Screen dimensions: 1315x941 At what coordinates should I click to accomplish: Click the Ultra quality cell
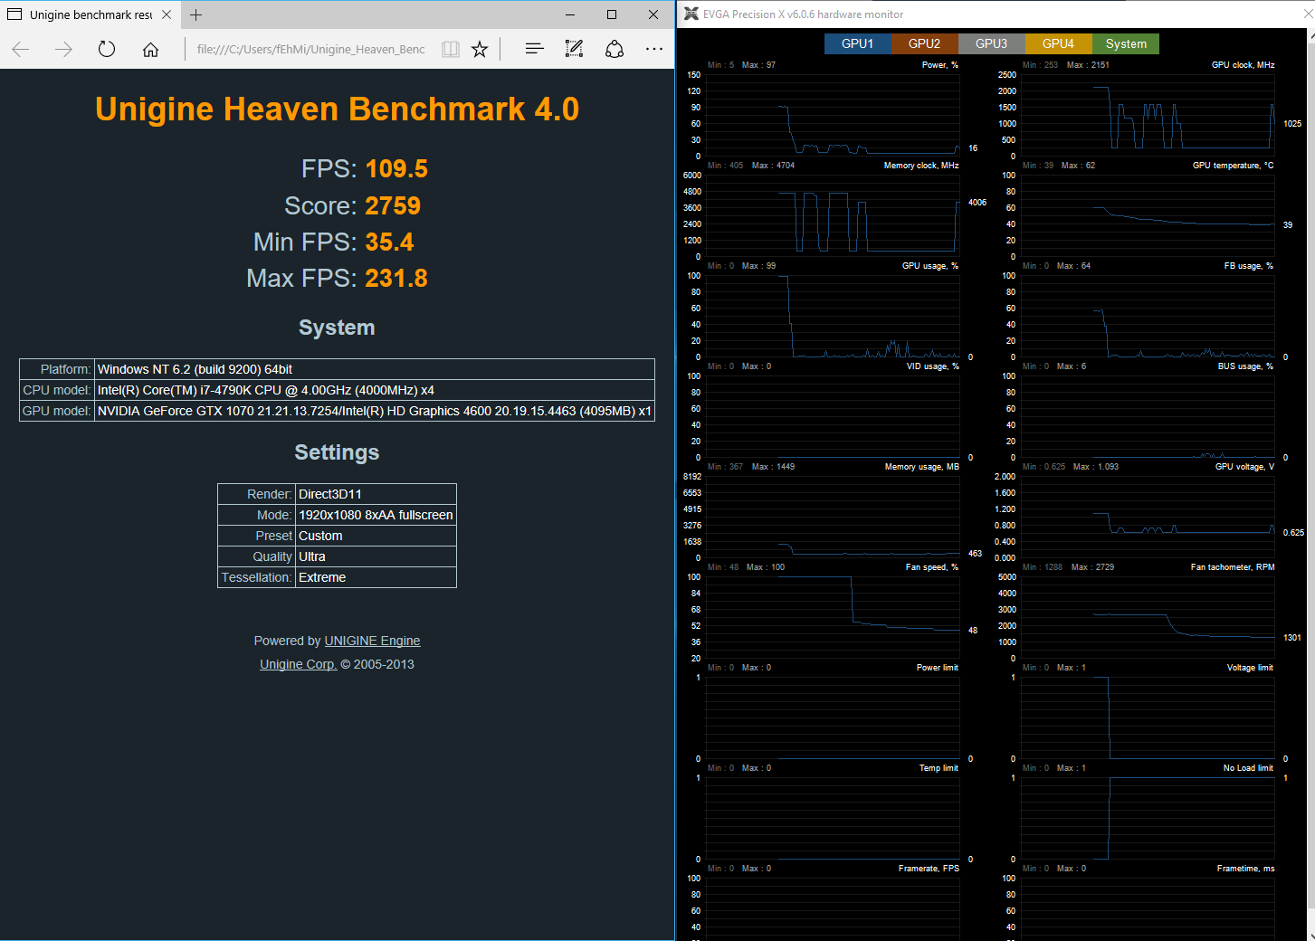pyautogui.click(x=376, y=556)
